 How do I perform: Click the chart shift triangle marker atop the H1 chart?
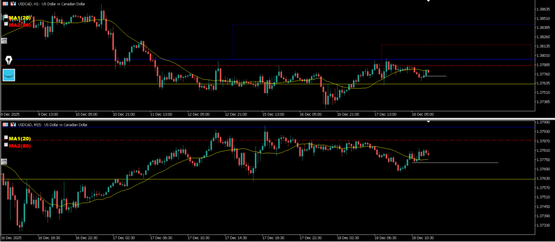coord(429,2)
